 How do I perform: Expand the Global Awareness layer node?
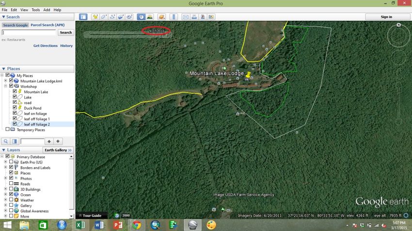click(5, 211)
